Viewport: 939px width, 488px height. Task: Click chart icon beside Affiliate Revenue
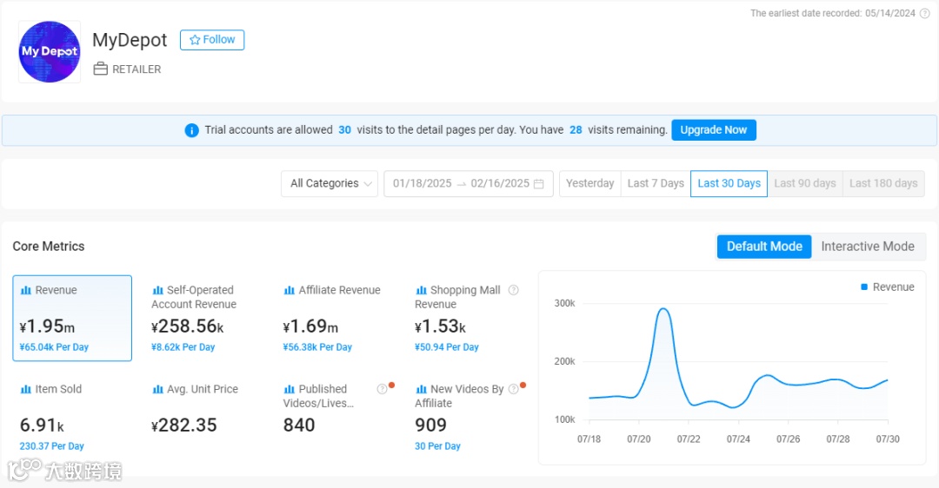pyautogui.click(x=290, y=290)
